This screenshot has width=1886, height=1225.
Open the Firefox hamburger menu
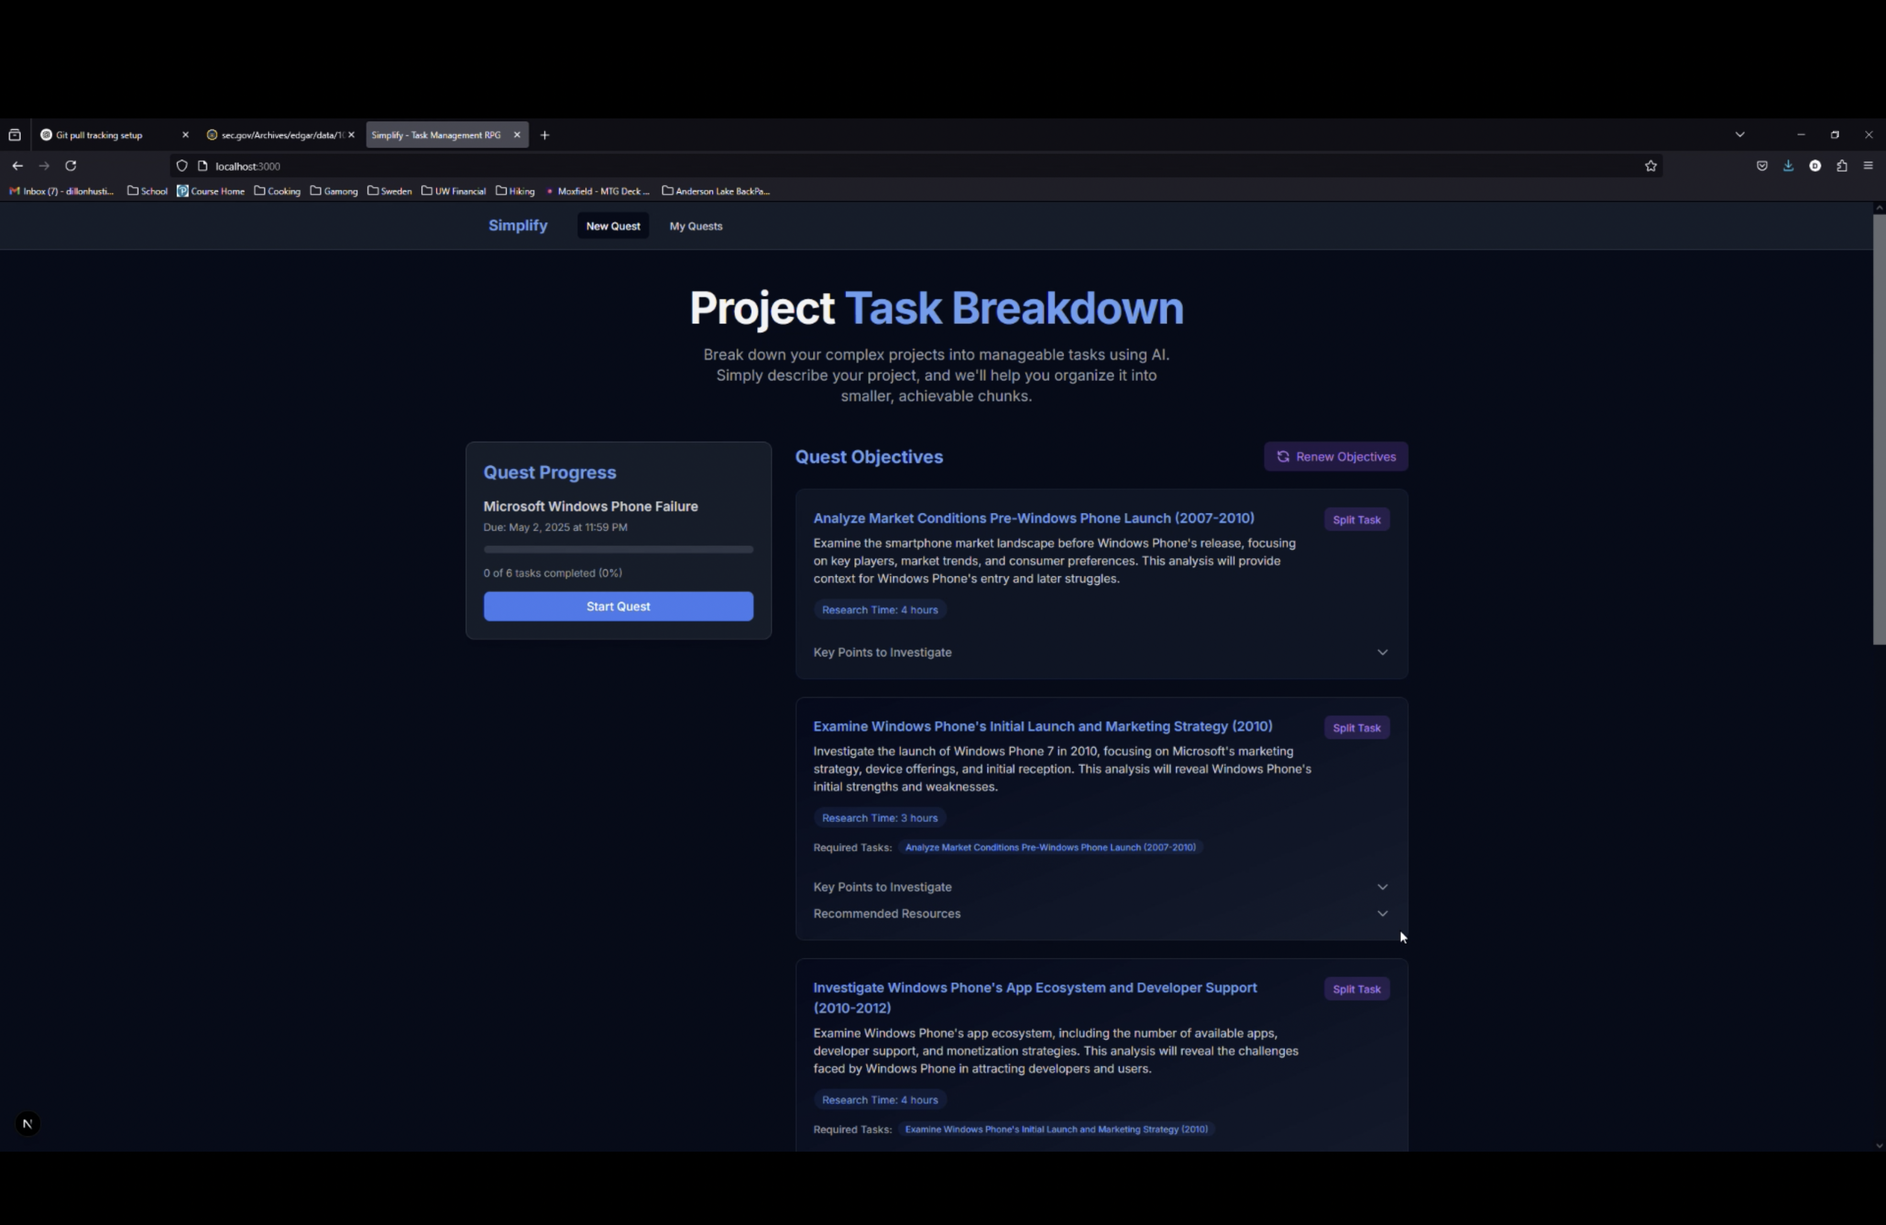pyautogui.click(x=1868, y=166)
